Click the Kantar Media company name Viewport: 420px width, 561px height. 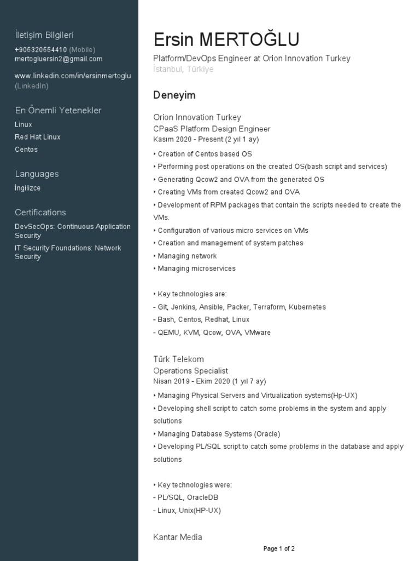[178, 537]
